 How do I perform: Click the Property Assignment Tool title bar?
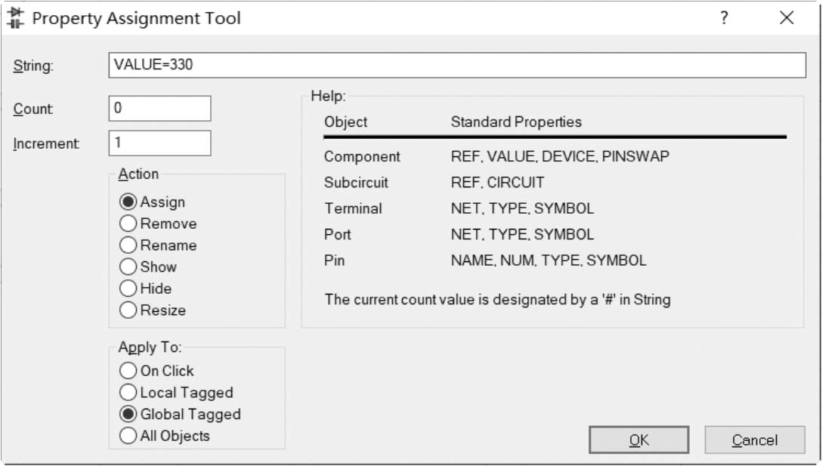pos(453,18)
